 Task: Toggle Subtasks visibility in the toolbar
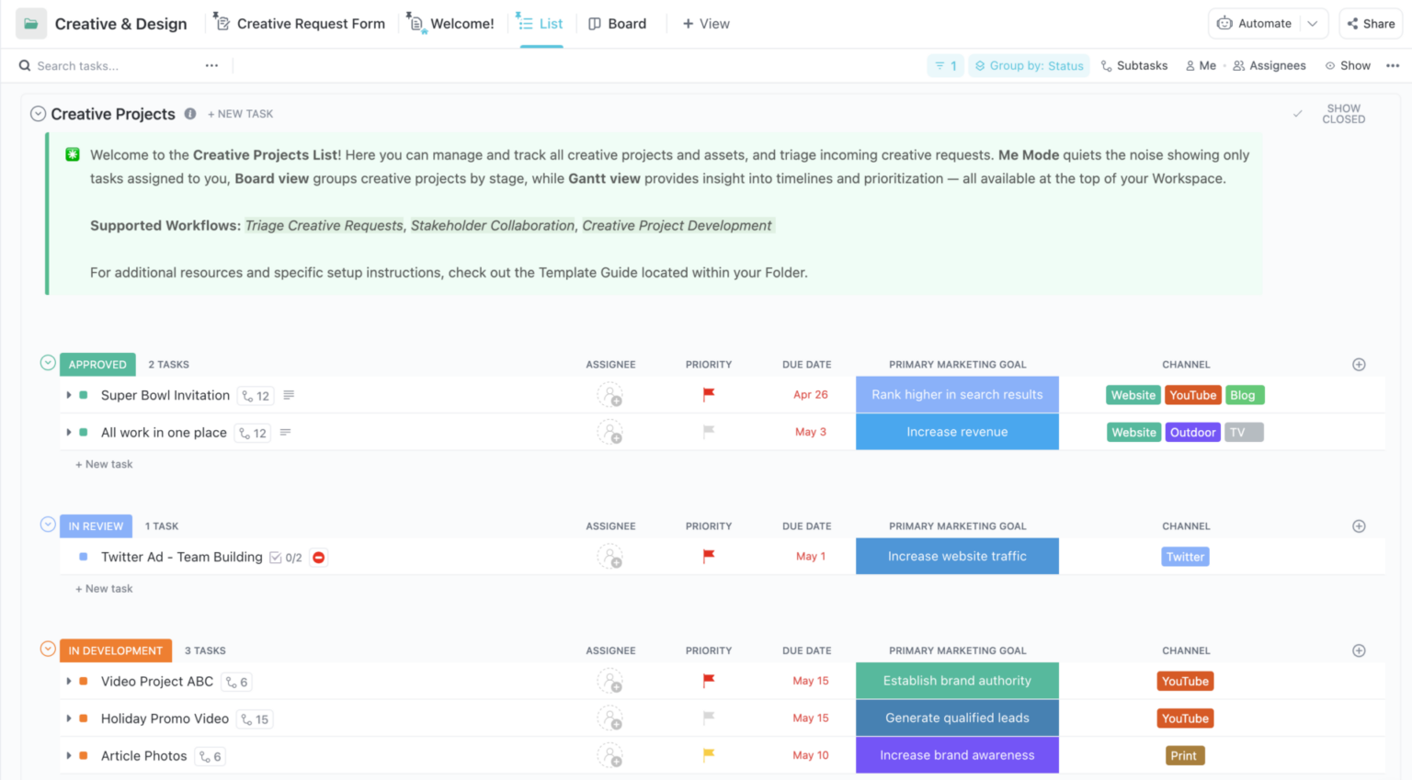tap(1134, 65)
